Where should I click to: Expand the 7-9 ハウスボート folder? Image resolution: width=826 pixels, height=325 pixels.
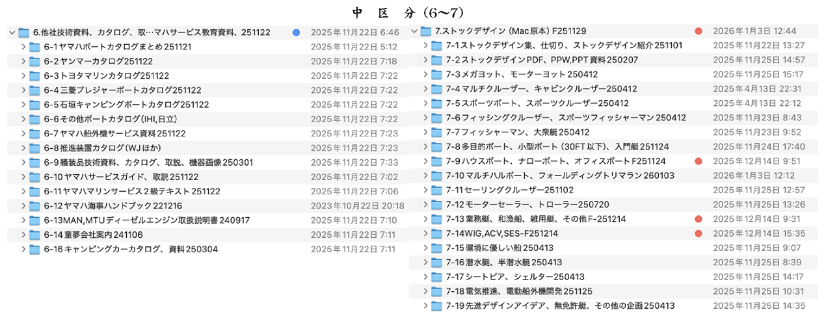(x=425, y=161)
